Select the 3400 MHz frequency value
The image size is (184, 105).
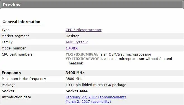pyautogui.click(x=75, y=73)
